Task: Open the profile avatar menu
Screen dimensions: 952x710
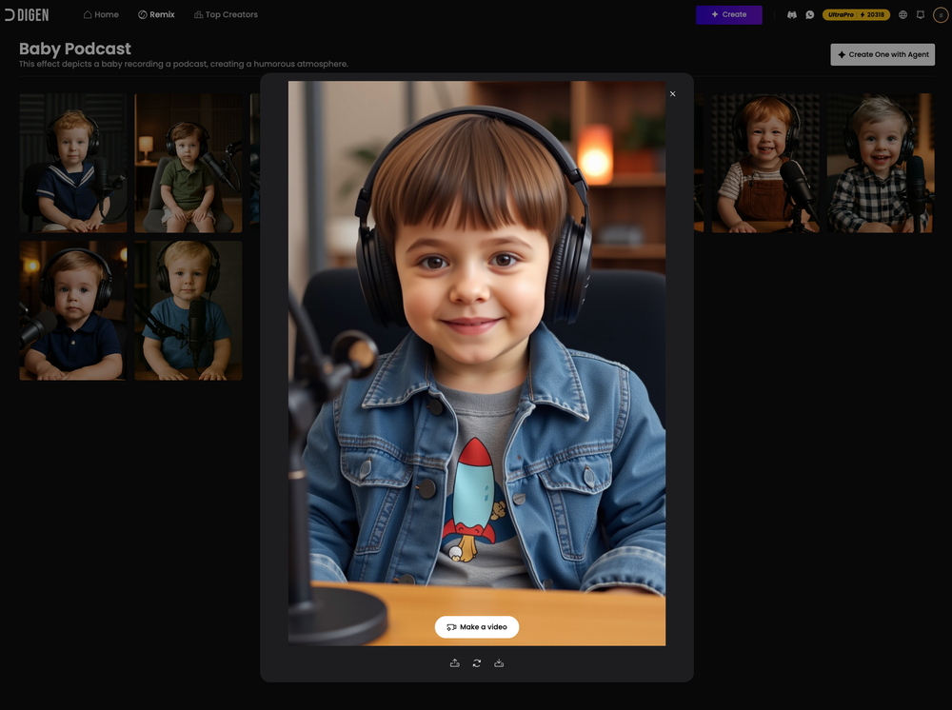Action: tap(941, 14)
